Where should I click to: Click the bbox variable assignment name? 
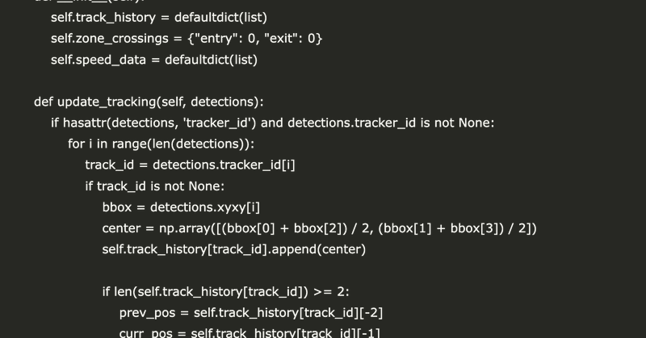point(117,207)
